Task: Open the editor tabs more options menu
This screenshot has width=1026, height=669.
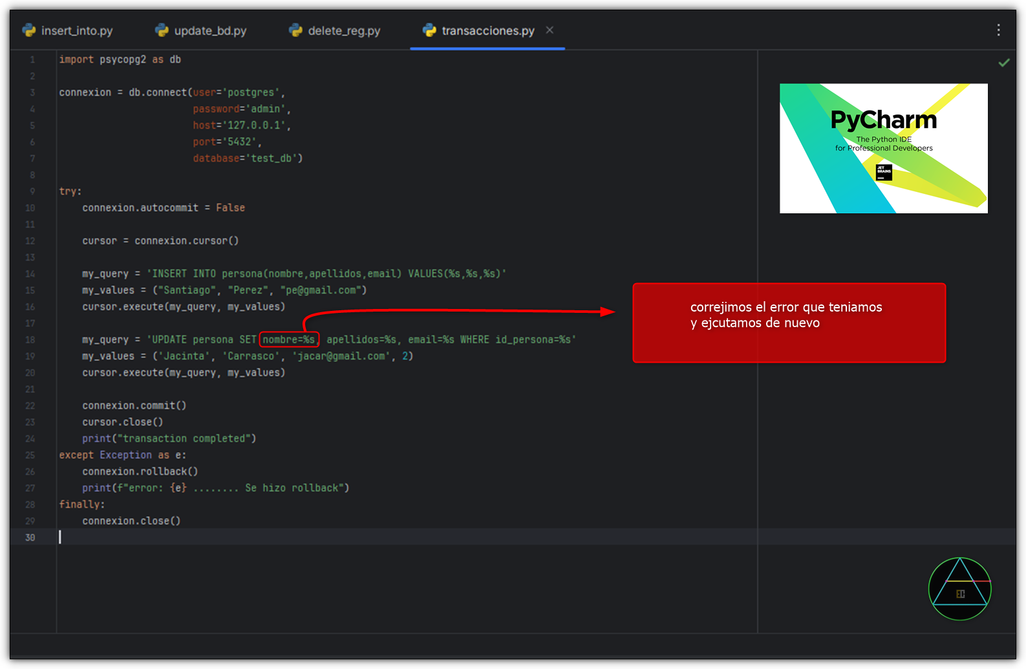Action: point(998,30)
